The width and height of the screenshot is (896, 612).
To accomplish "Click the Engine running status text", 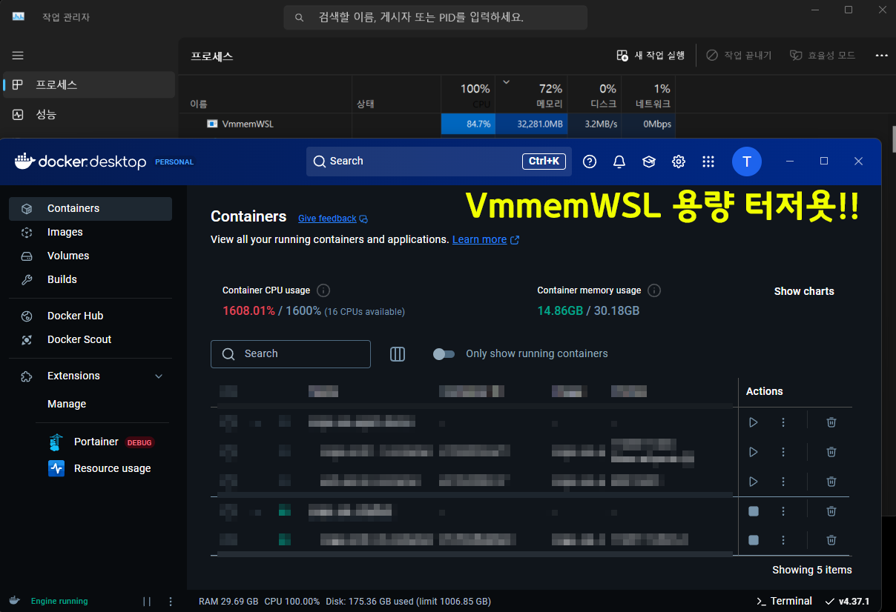I will point(59,602).
